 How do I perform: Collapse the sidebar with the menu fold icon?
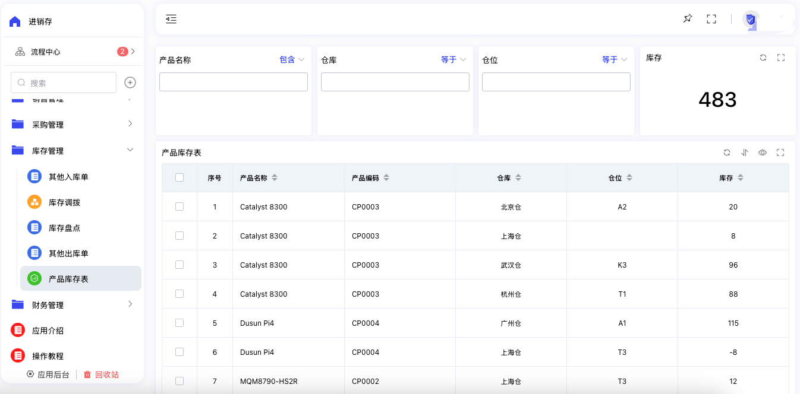click(x=171, y=19)
